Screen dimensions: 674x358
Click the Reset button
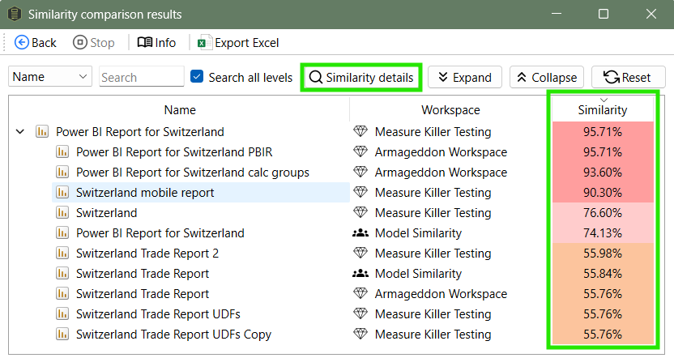(x=628, y=78)
